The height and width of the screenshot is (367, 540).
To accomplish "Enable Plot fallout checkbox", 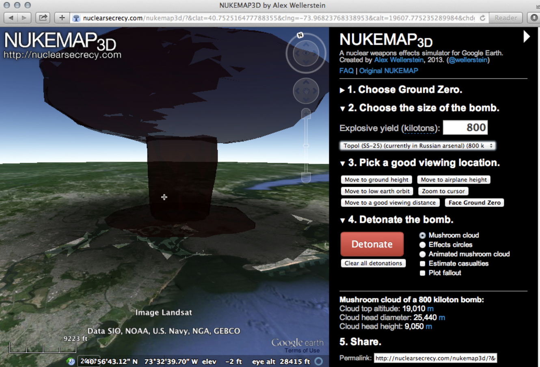I will click(x=422, y=273).
